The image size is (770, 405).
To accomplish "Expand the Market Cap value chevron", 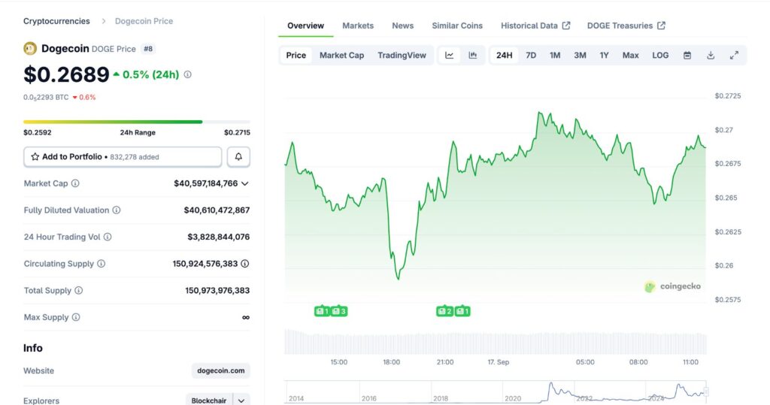I will click(245, 183).
